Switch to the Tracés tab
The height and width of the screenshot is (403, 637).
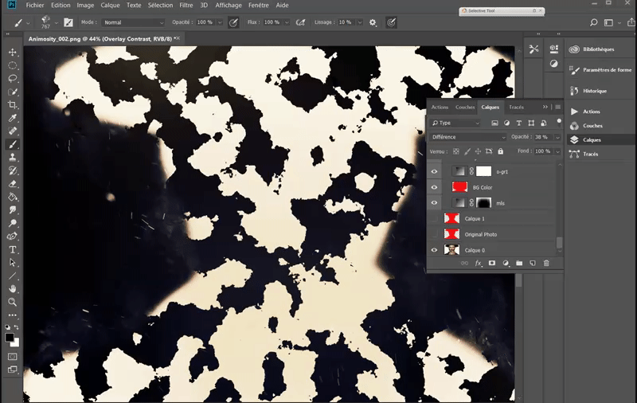point(516,108)
